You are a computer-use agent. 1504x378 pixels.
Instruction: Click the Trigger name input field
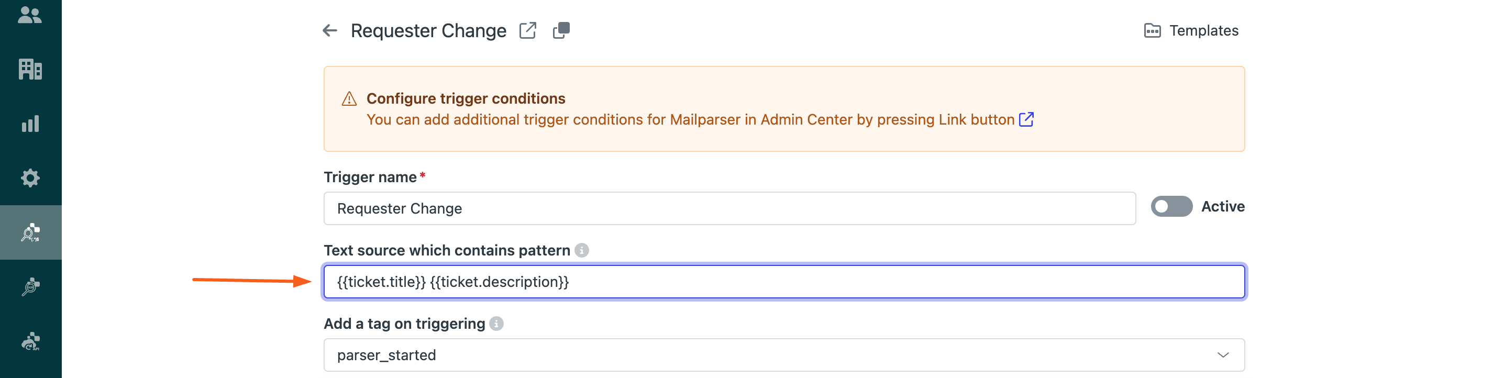pyautogui.click(x=730, y=208)
